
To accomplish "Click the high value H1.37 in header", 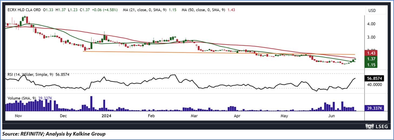I will pos(60,10).
